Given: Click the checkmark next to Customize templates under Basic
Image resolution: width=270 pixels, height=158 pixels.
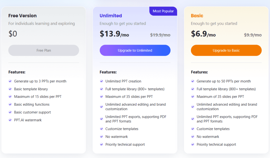Looking at the screenshot, I should coord(192,129).
